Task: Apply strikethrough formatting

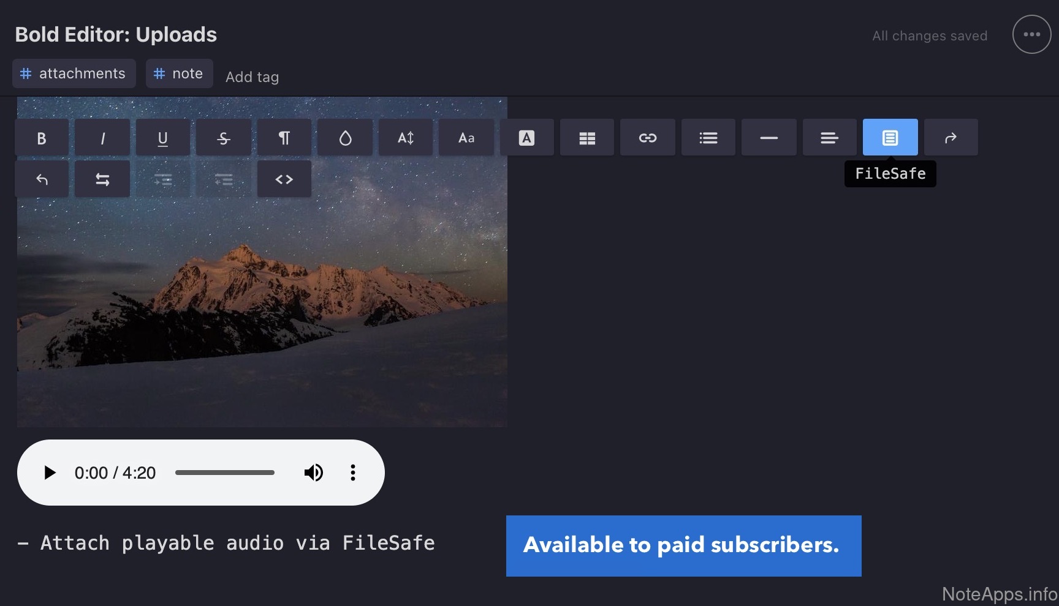Action: [x=223, y=138]
